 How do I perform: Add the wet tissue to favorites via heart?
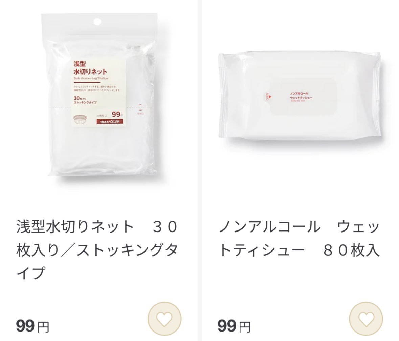tap(365, 319)
